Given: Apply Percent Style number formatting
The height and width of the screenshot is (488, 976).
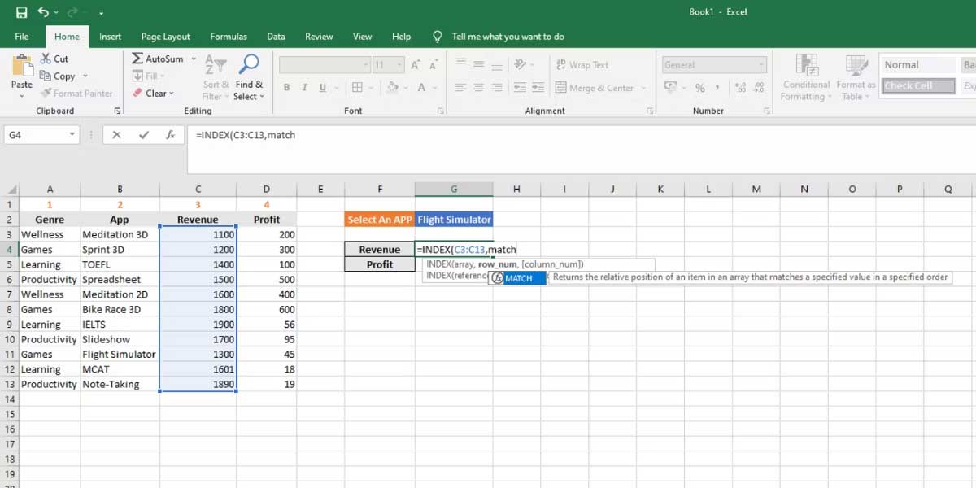Looking at the screenshot, I should 699,87.
